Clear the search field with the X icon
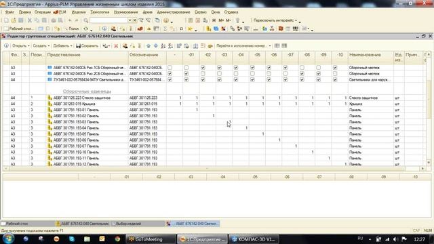 [x=135, y=20]
